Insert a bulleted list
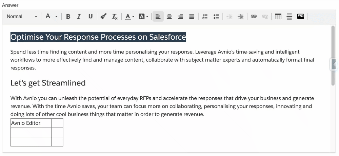This screenshot has height=156, width=339. pyautogui.click(x=216, y=16)
